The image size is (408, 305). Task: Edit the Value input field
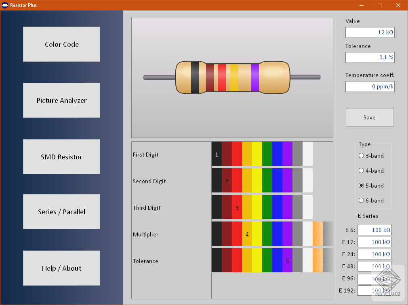click(x=370, y=32)
